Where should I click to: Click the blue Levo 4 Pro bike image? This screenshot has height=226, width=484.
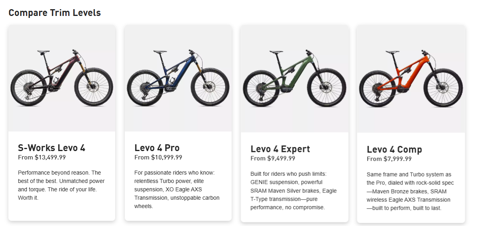[x=178, y=78]
